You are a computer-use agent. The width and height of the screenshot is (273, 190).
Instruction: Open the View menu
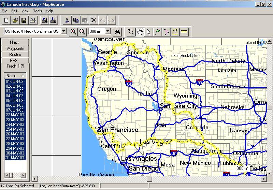25,11
